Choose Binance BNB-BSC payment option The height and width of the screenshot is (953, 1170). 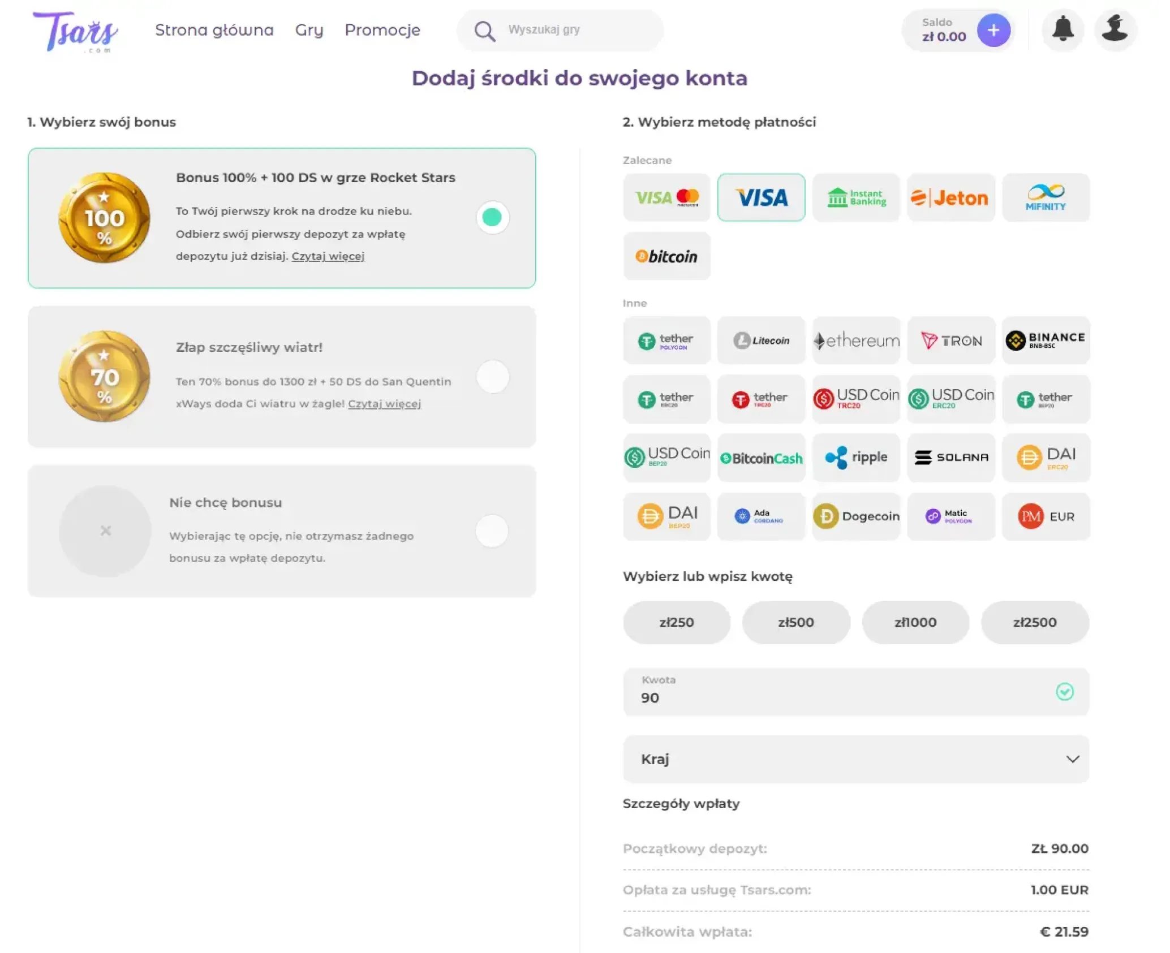point(1046,340)
